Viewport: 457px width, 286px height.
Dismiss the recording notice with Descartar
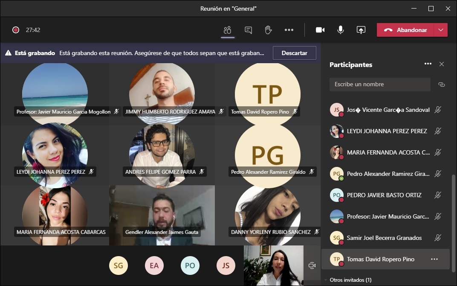coord(295,53)
